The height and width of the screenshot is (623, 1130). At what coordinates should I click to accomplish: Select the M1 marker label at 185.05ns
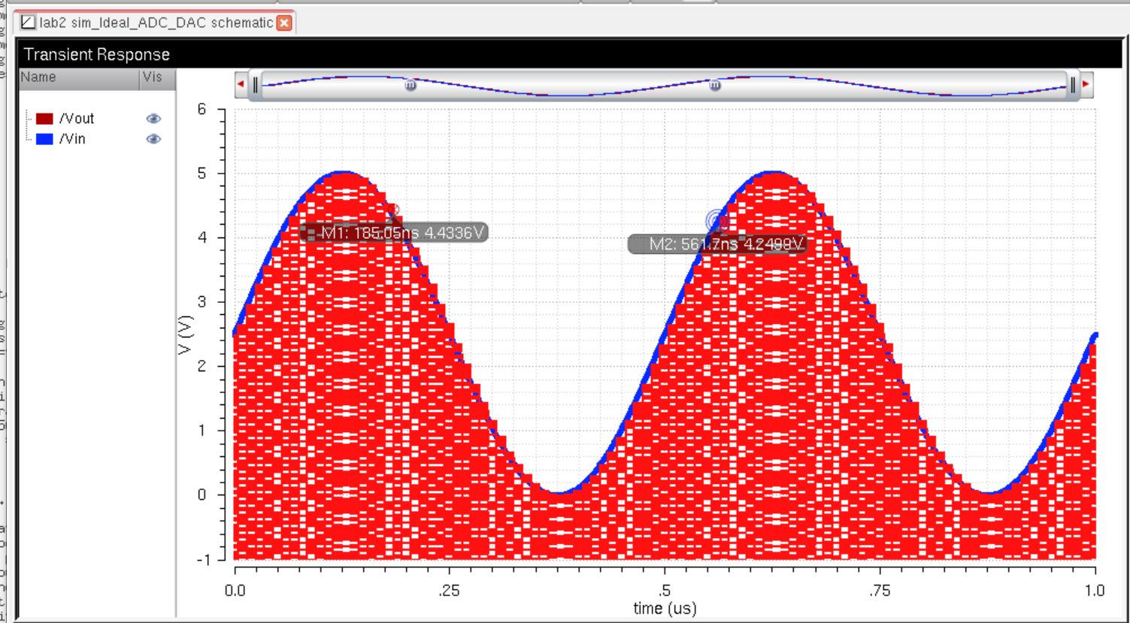395,233
